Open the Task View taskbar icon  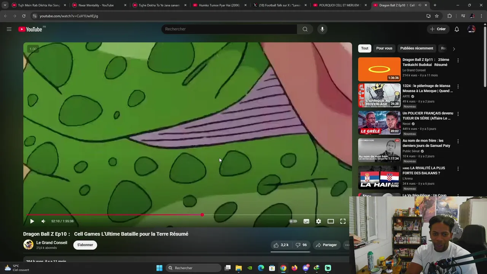[x=228, y=268]
